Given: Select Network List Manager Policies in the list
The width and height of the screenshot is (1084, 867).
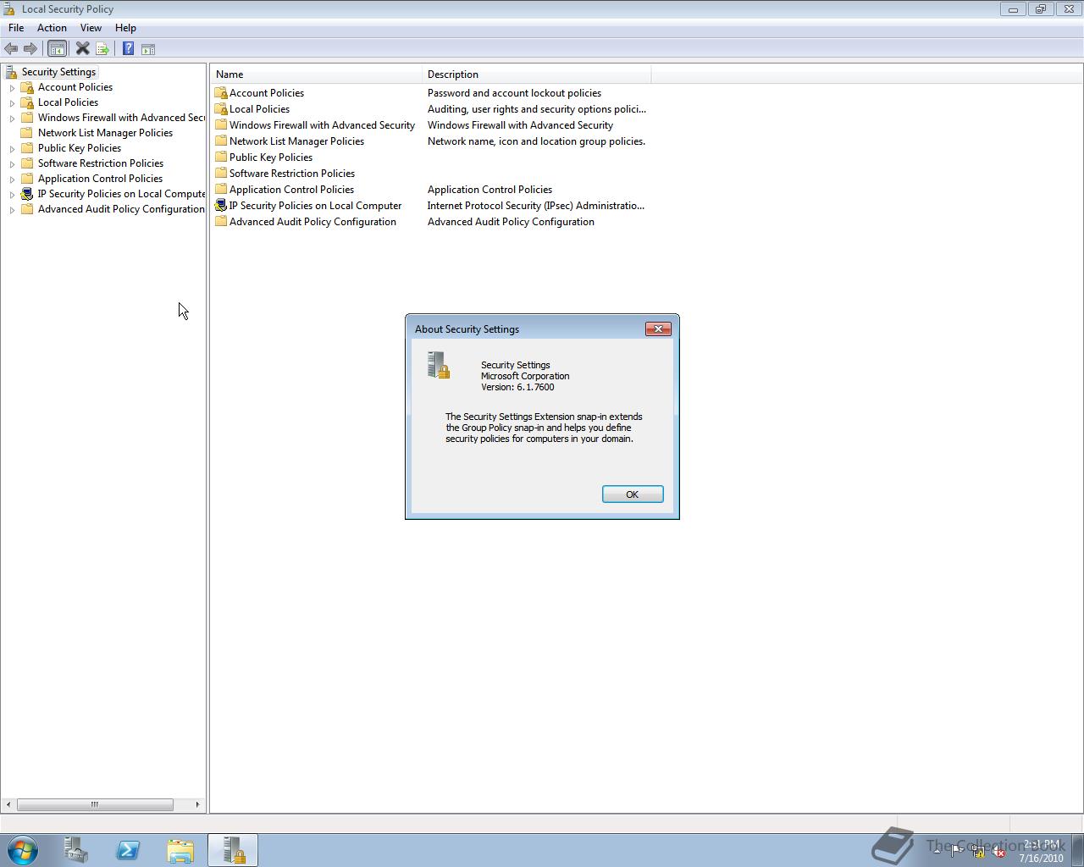Looking at the screenshot, I should [296, 141].
